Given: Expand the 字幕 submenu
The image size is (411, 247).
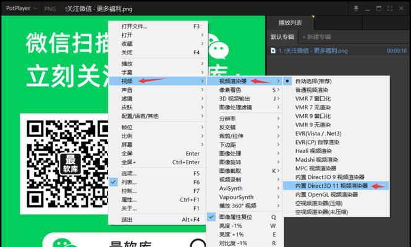Looking at the screenshot, I should (x=158, y=72).
